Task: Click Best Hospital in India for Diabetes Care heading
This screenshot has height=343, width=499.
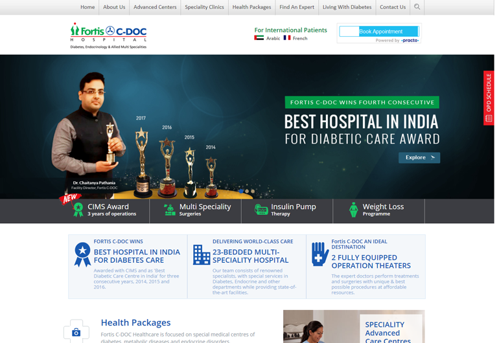Action: [x=137, y=256]
